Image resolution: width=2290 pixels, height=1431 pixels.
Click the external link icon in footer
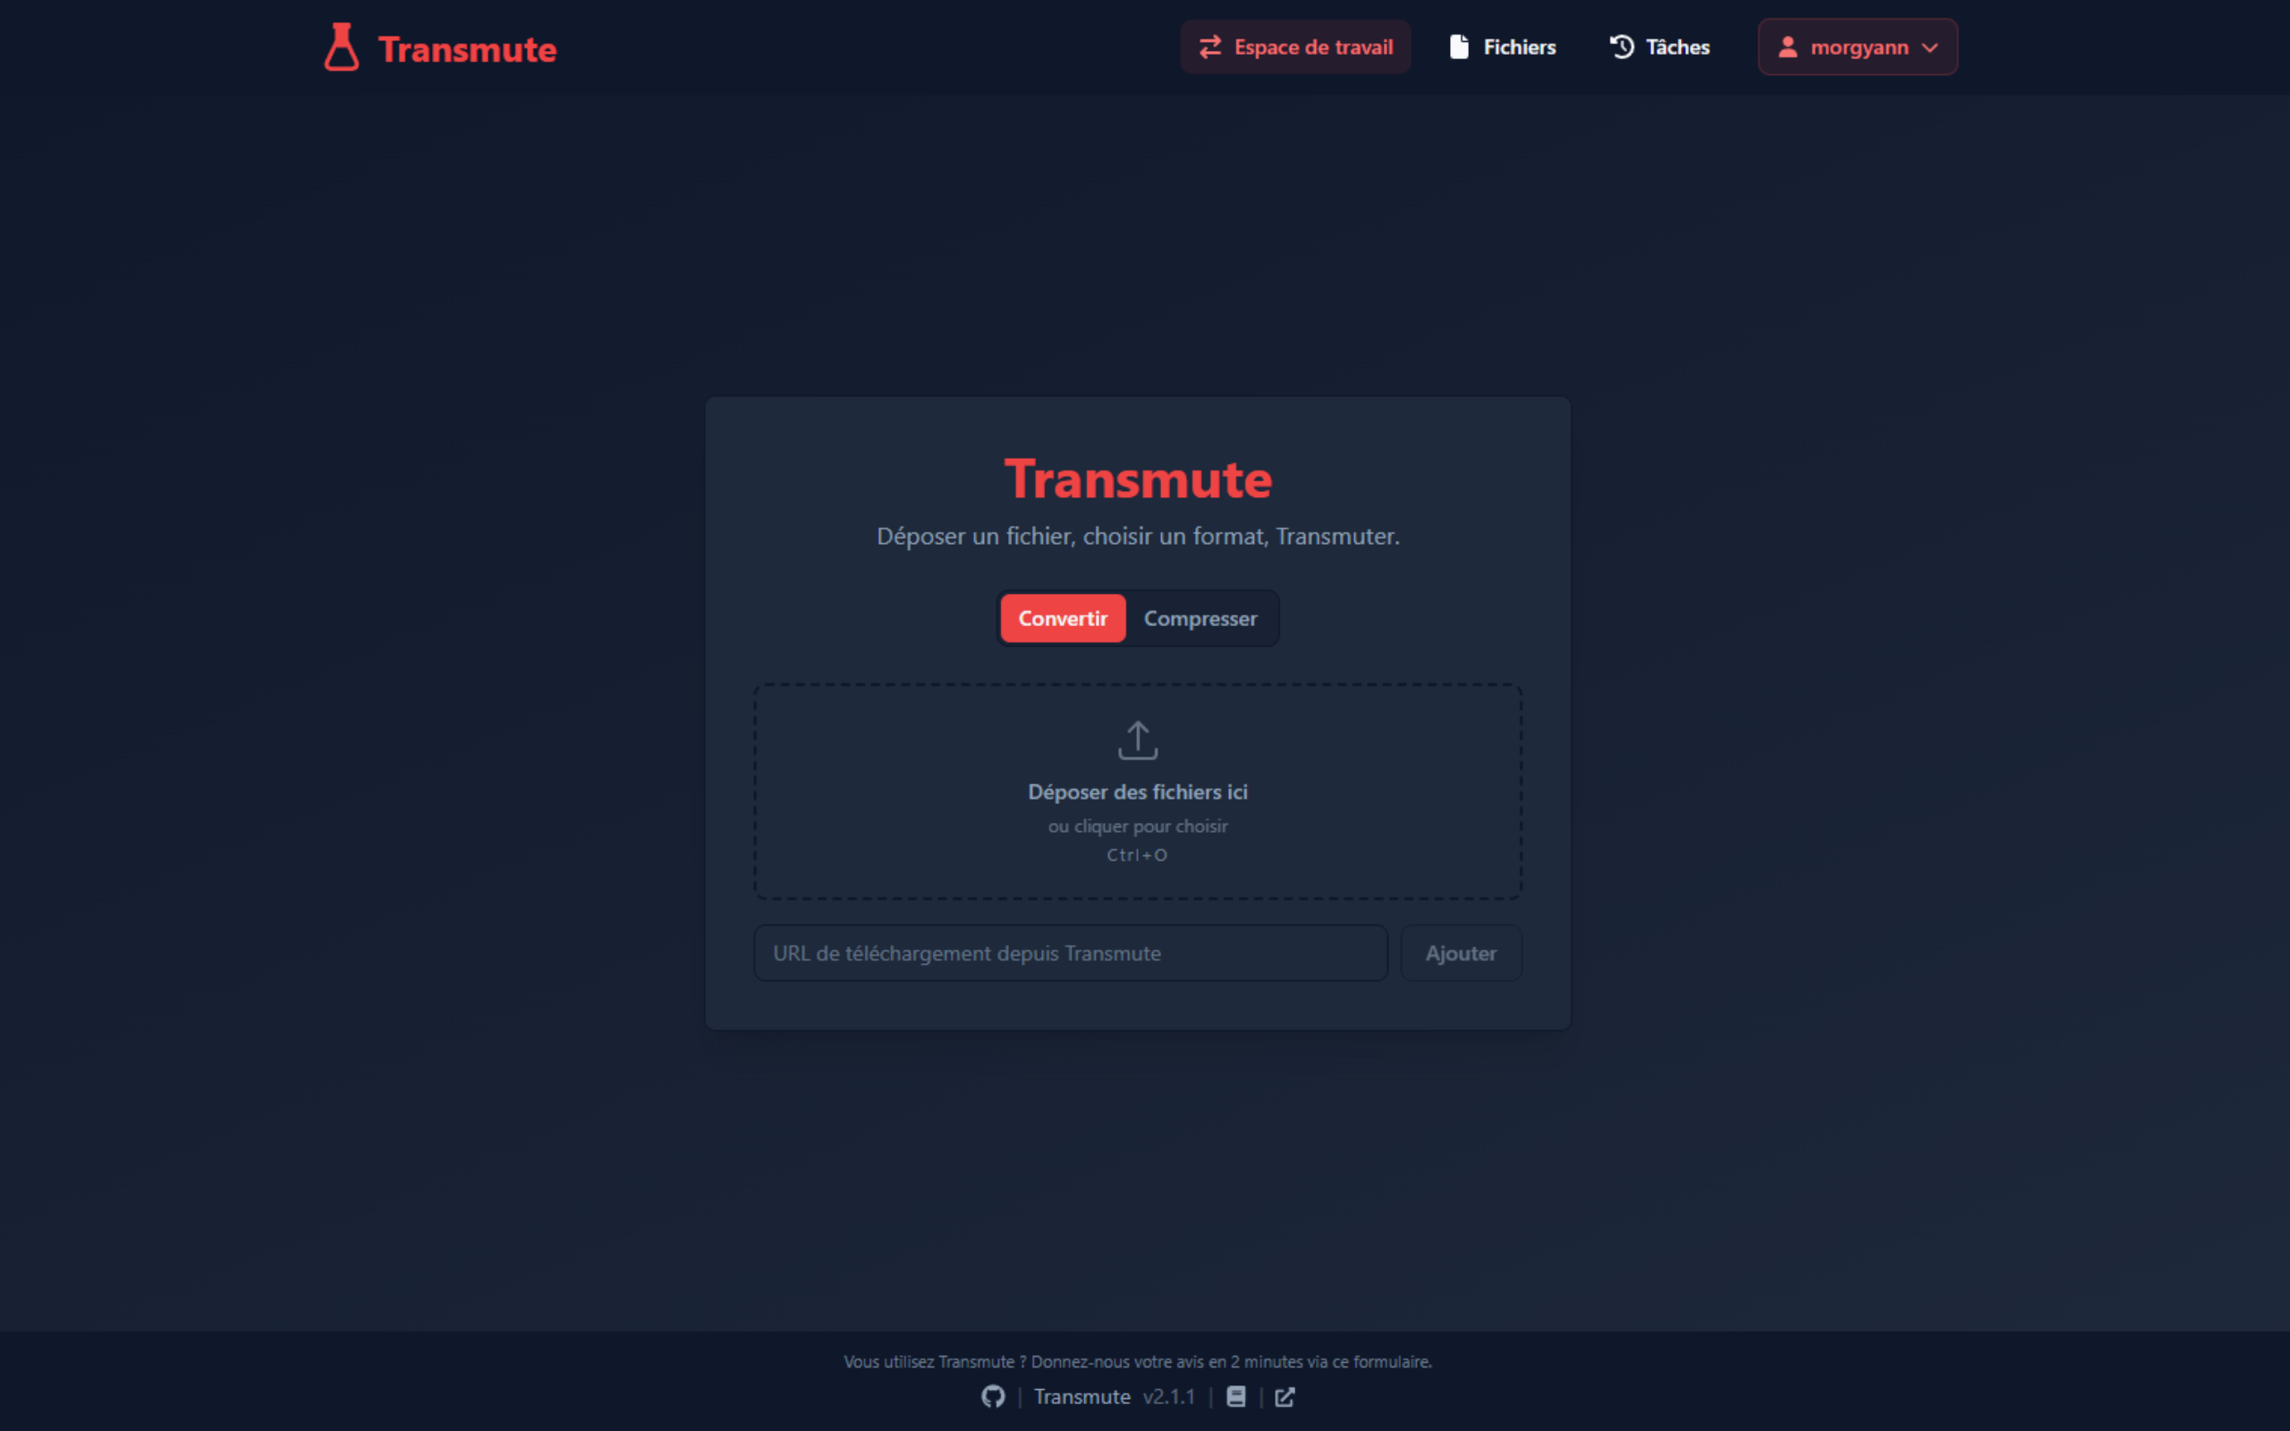click(1285, 1397)
